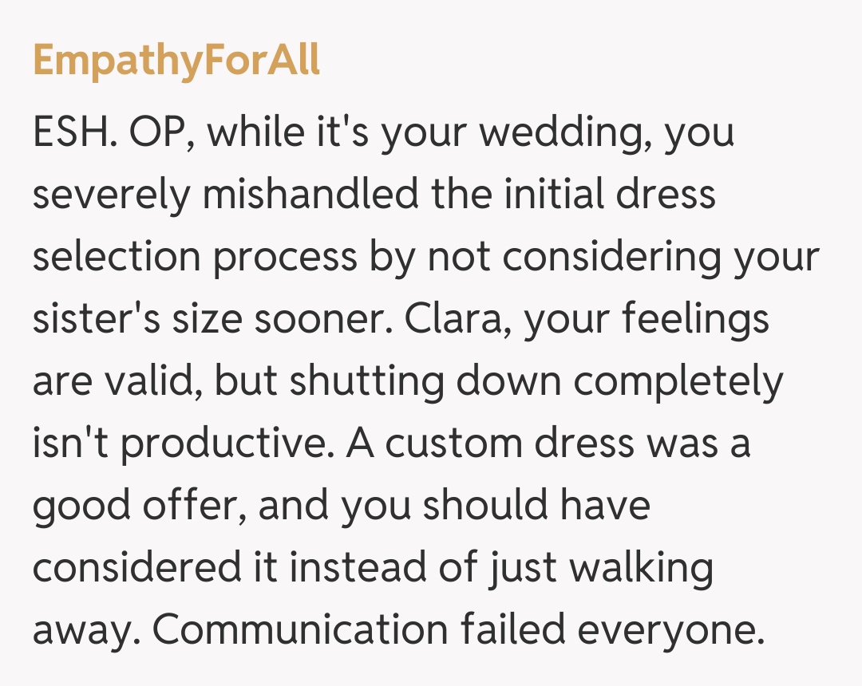Click the phrase 'are valid'
Viewport: 862px width, 686px height.
[x=116, y=381]
